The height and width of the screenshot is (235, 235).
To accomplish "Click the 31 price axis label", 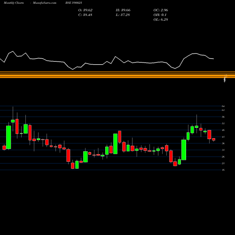I will click(223, 150).
